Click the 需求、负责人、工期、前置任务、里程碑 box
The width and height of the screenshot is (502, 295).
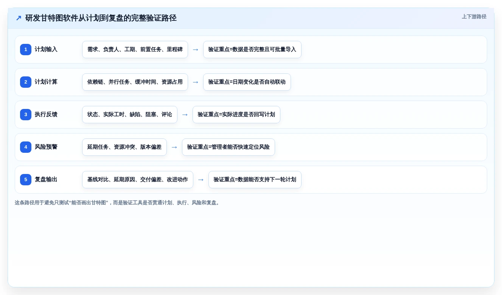click(135, 50)
